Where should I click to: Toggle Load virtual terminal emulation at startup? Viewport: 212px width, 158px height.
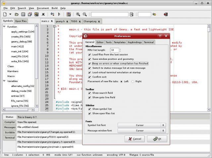point(89,73)
